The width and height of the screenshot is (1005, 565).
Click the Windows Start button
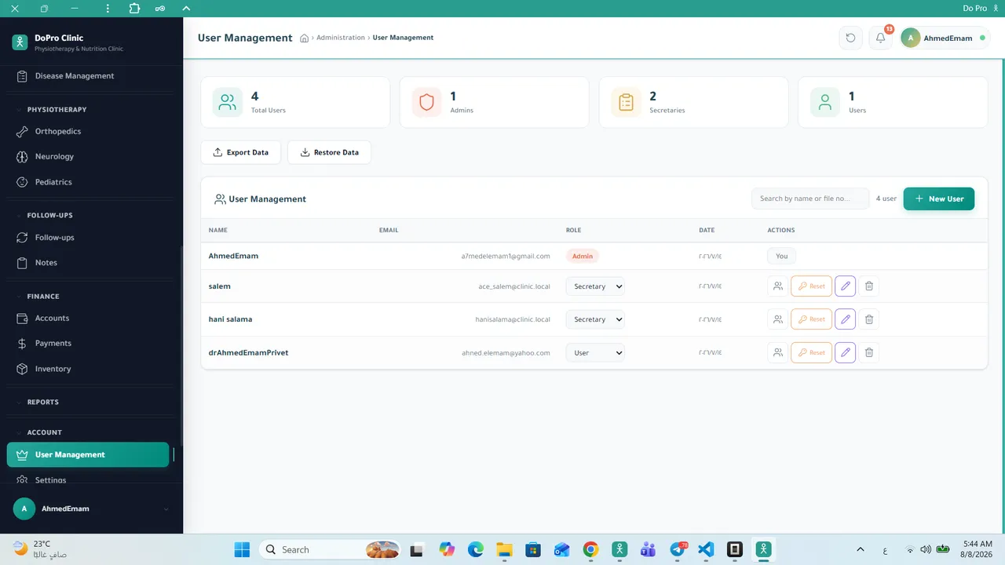point(242,549)
